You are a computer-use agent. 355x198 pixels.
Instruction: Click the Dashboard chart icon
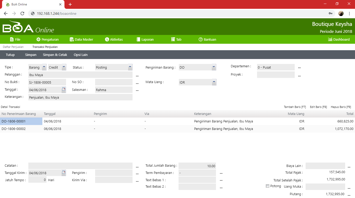tap(330, 40)
